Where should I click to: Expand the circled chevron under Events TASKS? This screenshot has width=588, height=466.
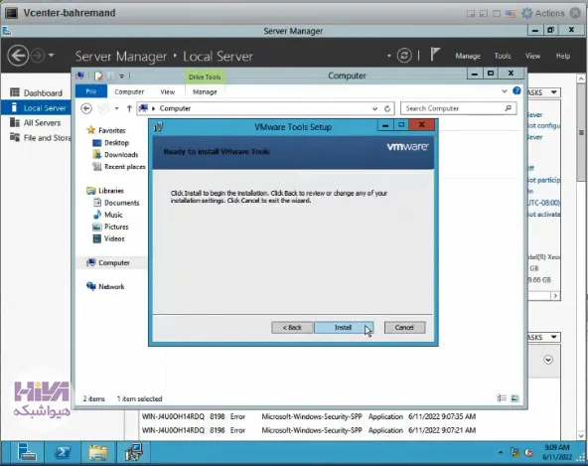pos(548,360)
